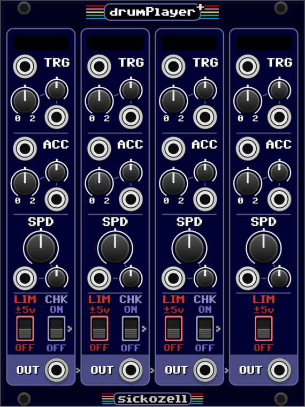
Task: Click channel 2 accent level CV jack below ACC
Action: tap(131, 199)
